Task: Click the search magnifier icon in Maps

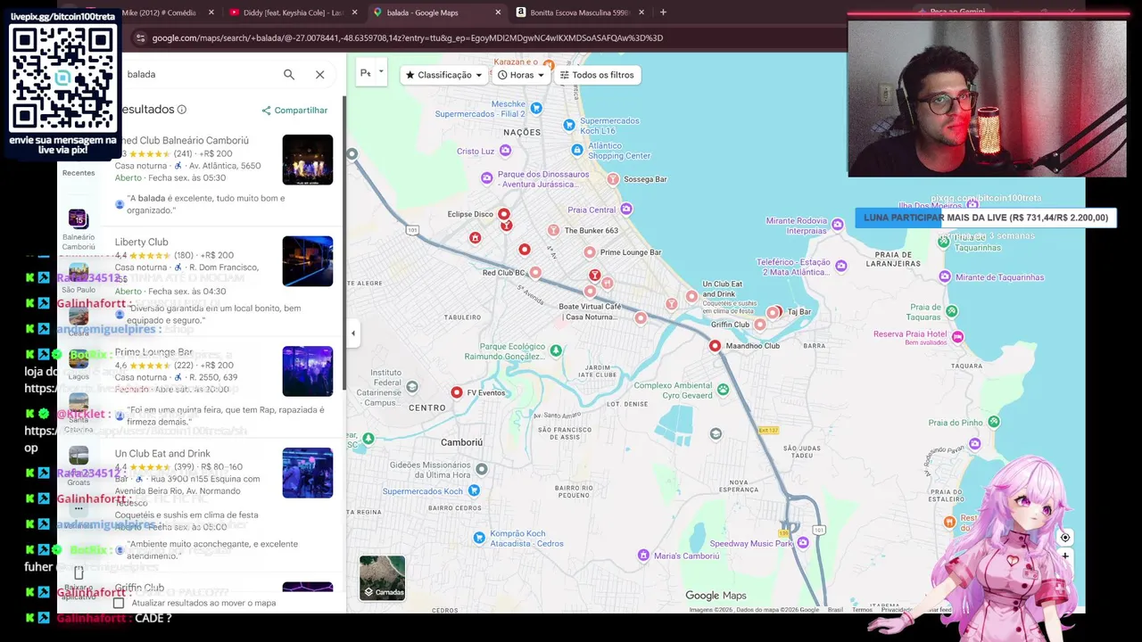Action: tap(289, 75)
